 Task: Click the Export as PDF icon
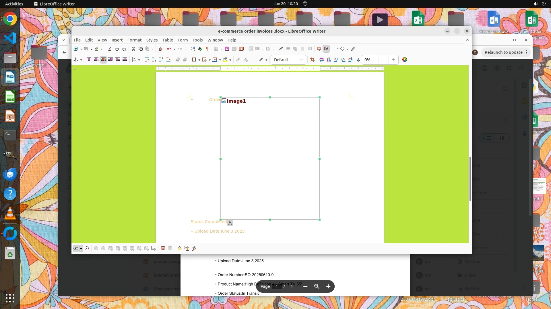[x=110, y=49]
